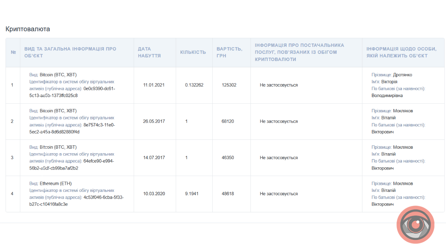Screen dimensions: 446x251
Task: Click the first name "Ім'я: Вікторія"
Action: [384, 82]
